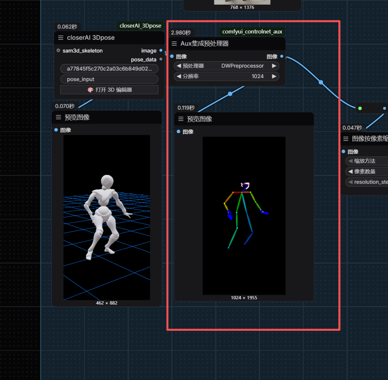Click right arrow to next 预处理器 option
Viewport: 388px width, 380px height.
point(274,66)
